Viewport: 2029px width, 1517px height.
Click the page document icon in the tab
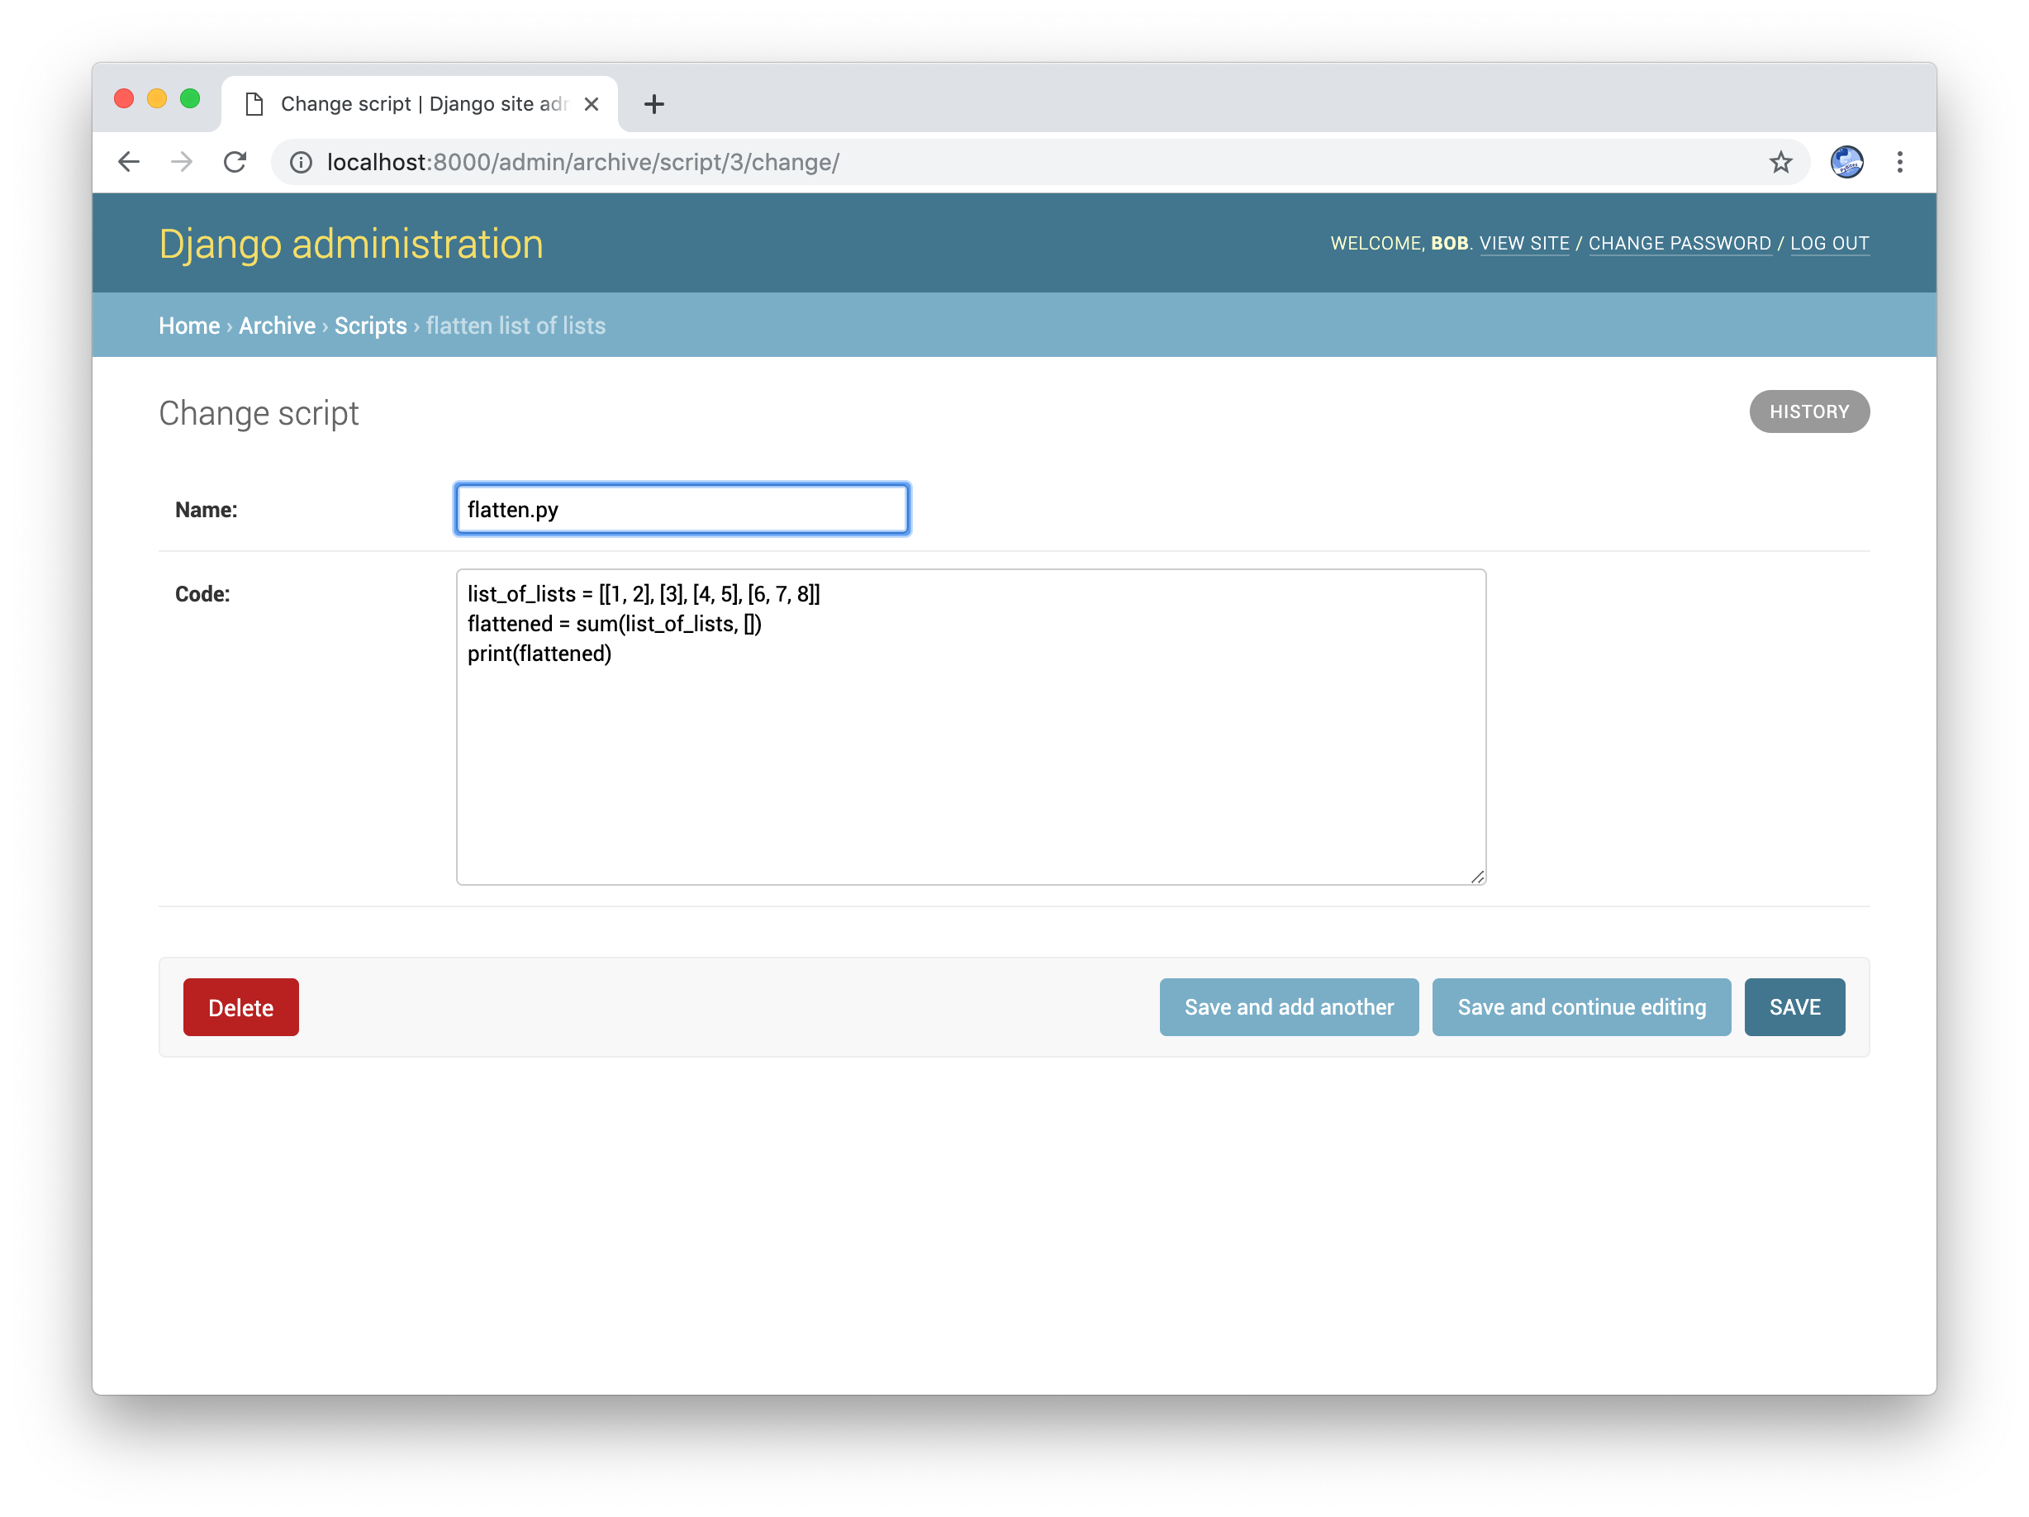point(254,103)
